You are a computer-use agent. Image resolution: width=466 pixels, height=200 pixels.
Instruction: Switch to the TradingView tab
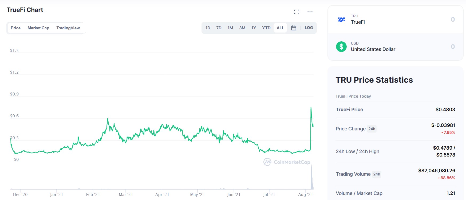tap(68, 28)
